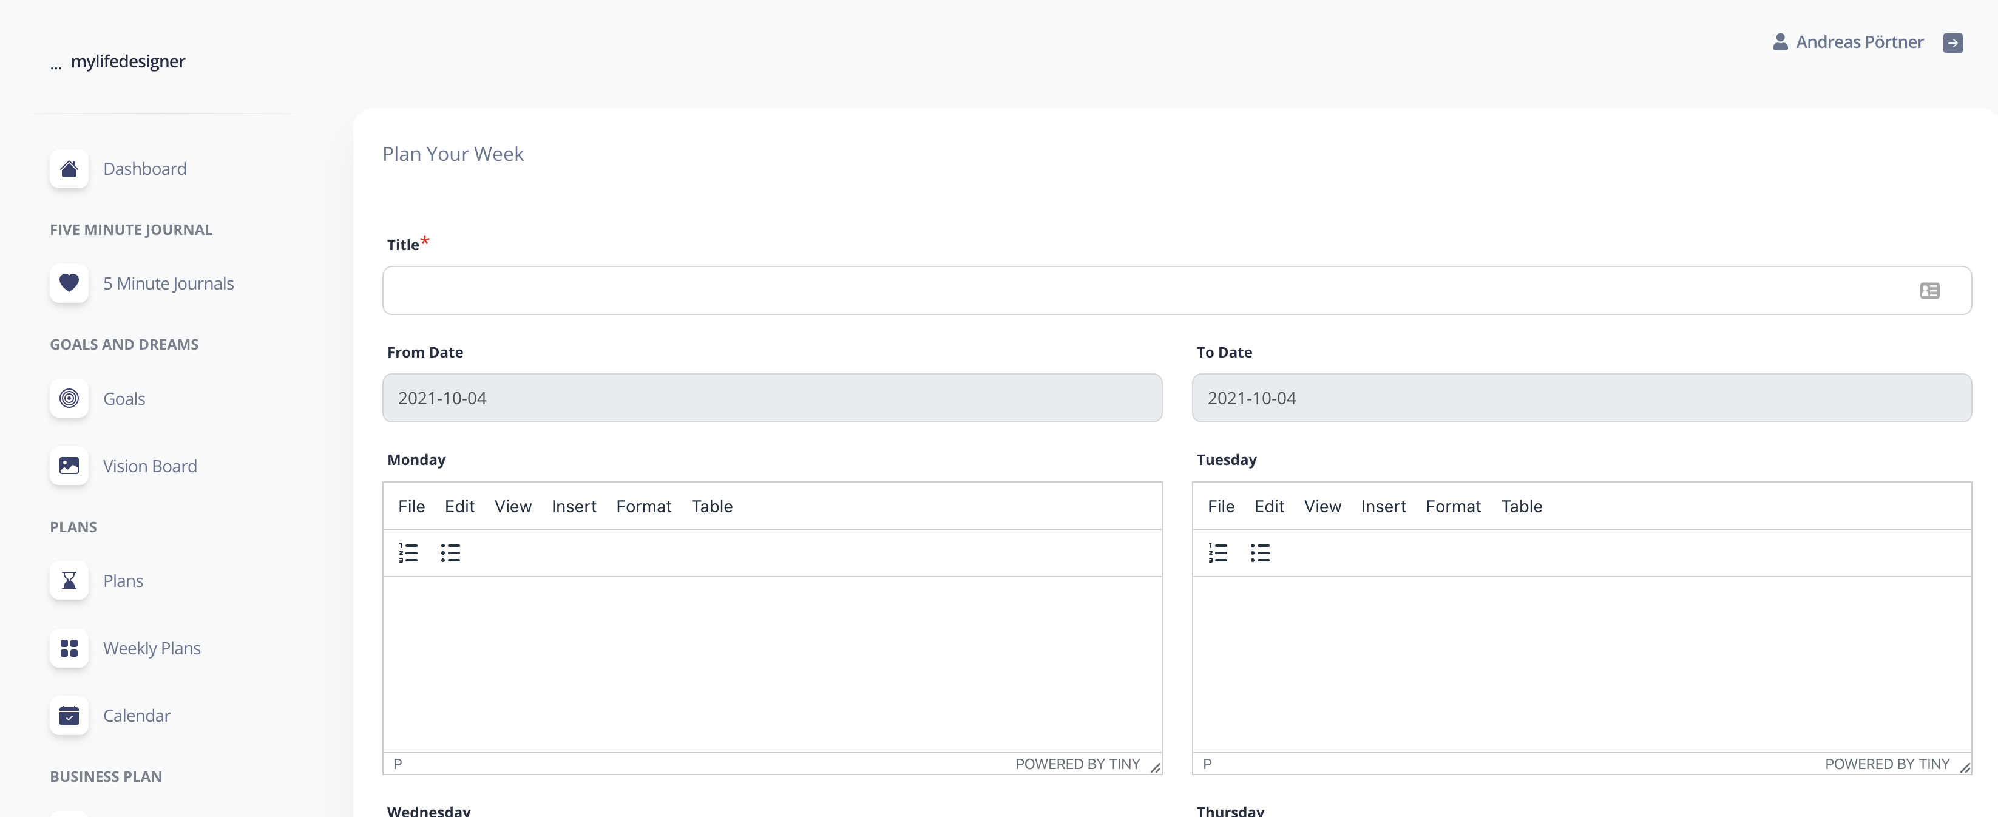This screenshot has width=1998, height=817.
Task: Click the Weekly Plans navigation link
Action: tap(152, 648)
